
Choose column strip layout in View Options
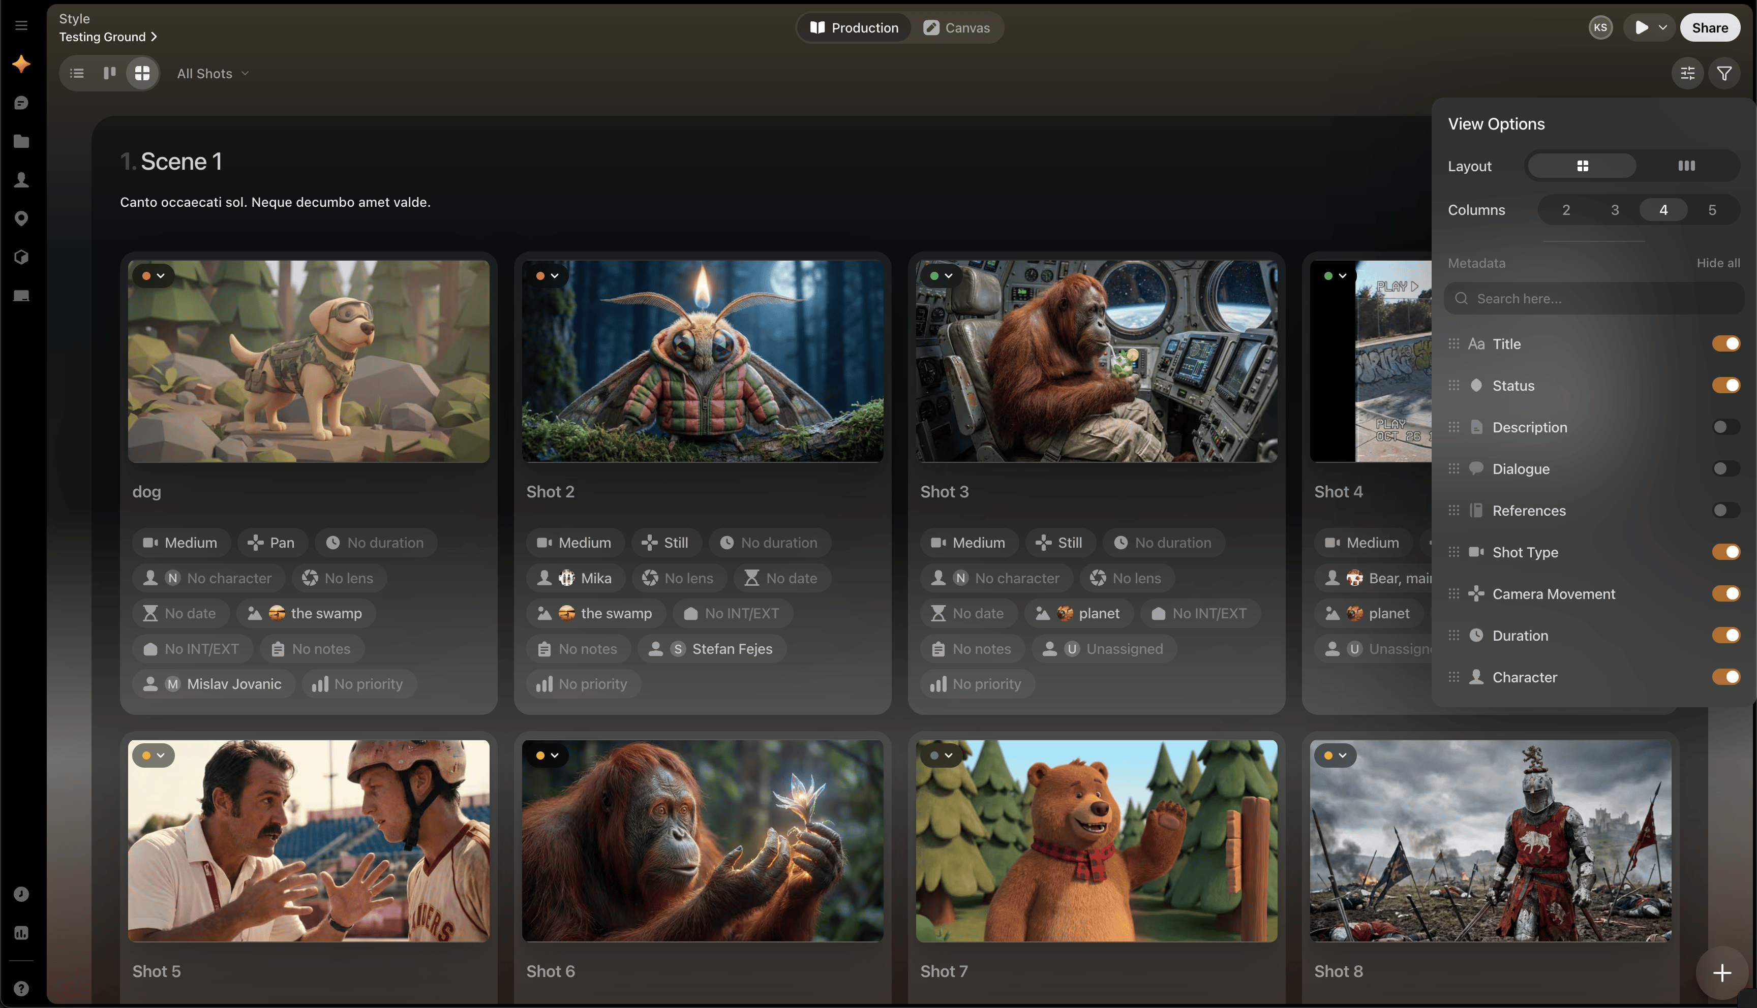(1686, 166)
